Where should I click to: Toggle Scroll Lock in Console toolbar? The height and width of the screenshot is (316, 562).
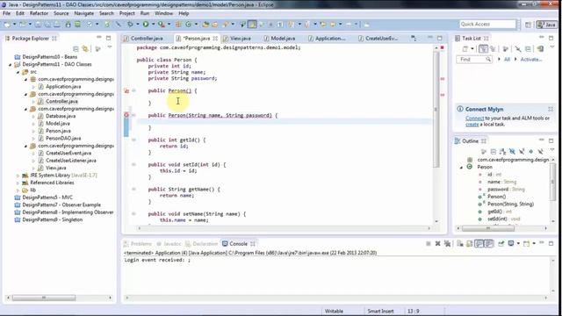coord(470,244)
